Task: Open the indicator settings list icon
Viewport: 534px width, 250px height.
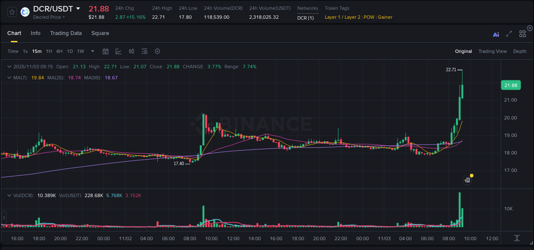Action: tap(144, 51)
